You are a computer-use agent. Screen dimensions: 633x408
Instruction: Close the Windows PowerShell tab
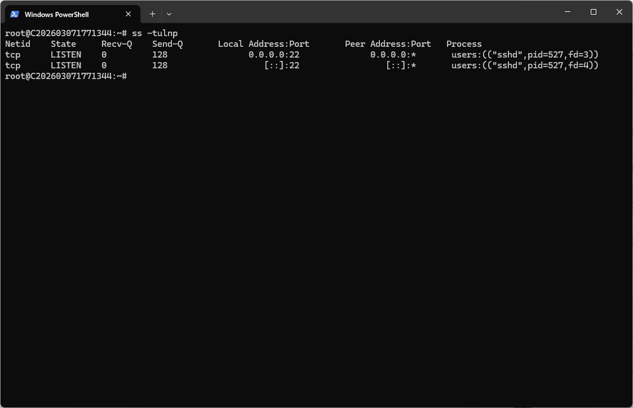[128, 14]
